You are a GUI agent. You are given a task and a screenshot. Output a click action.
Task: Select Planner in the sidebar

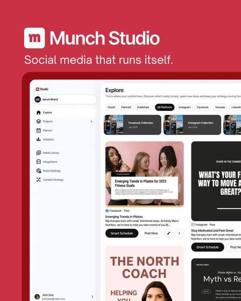coord(64,130)
